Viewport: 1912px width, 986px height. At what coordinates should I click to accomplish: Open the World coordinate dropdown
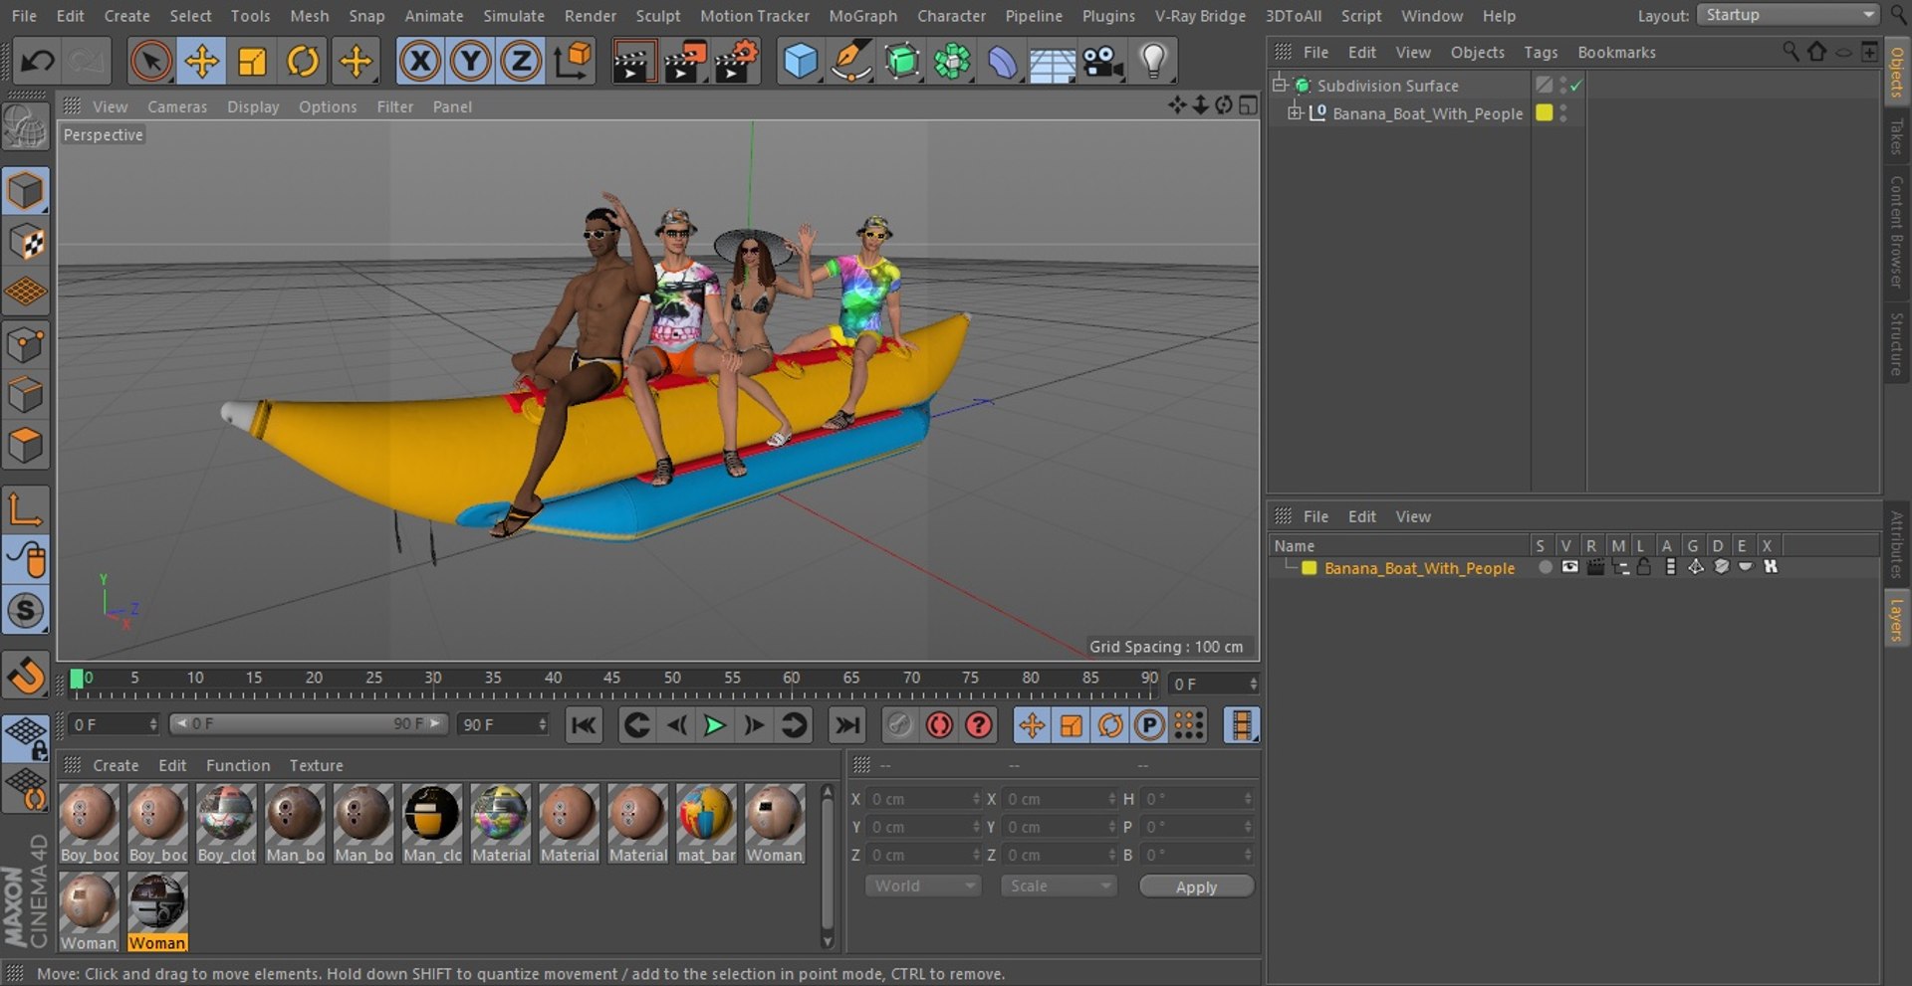pyautogui.click(x=922, y=886)
